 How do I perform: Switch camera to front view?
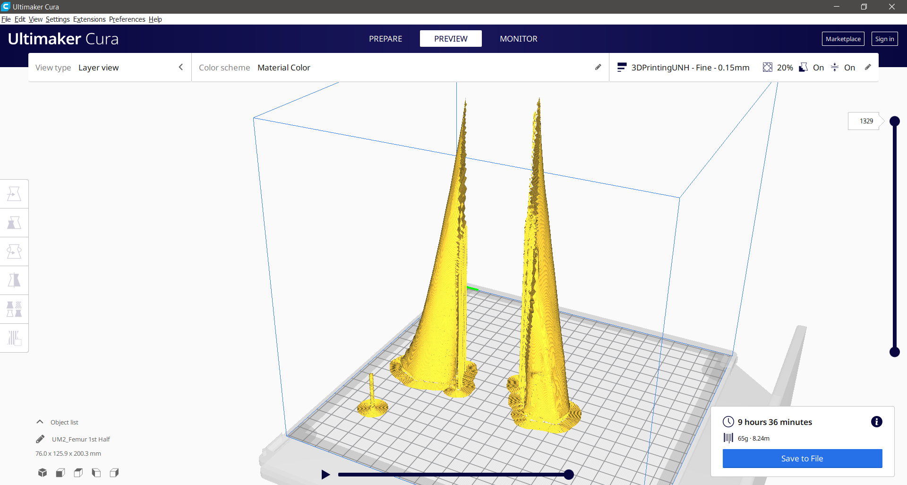click(60, 472)
